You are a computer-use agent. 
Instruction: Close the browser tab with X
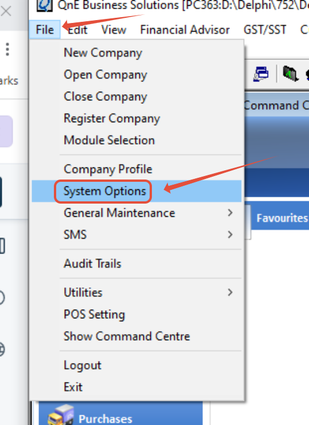[6, 11]
